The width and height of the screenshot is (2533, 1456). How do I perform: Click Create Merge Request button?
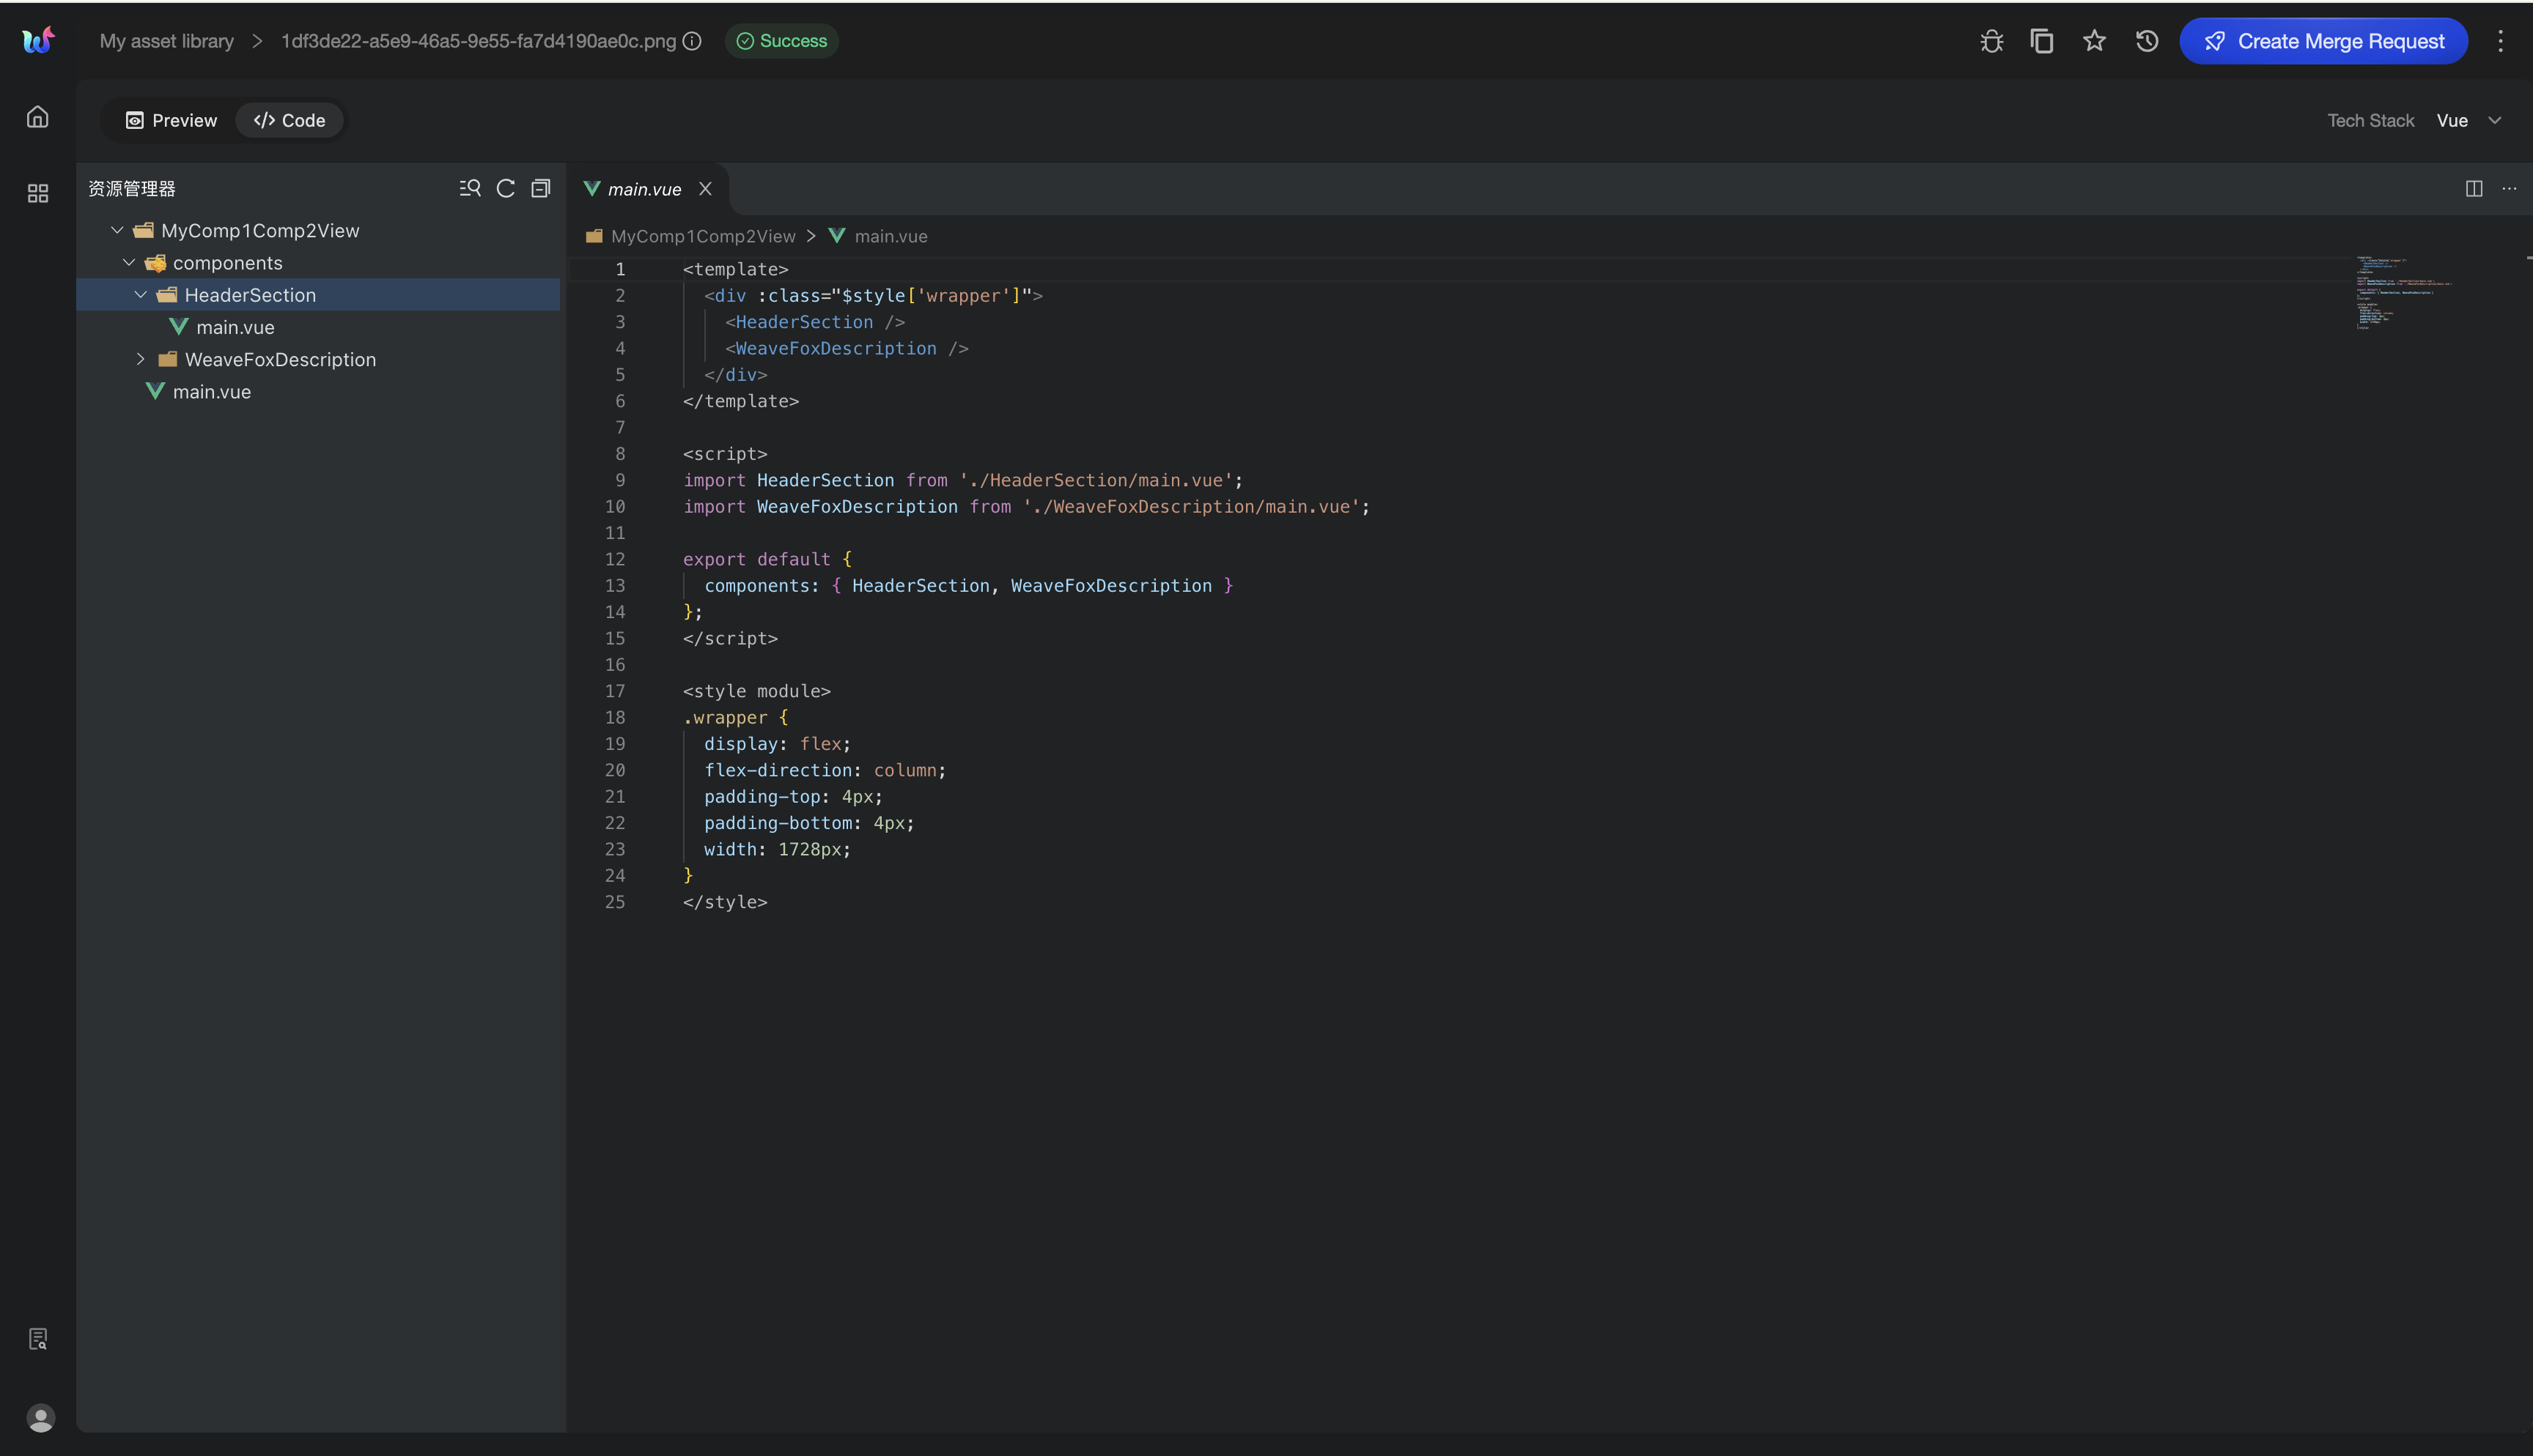2323,41
